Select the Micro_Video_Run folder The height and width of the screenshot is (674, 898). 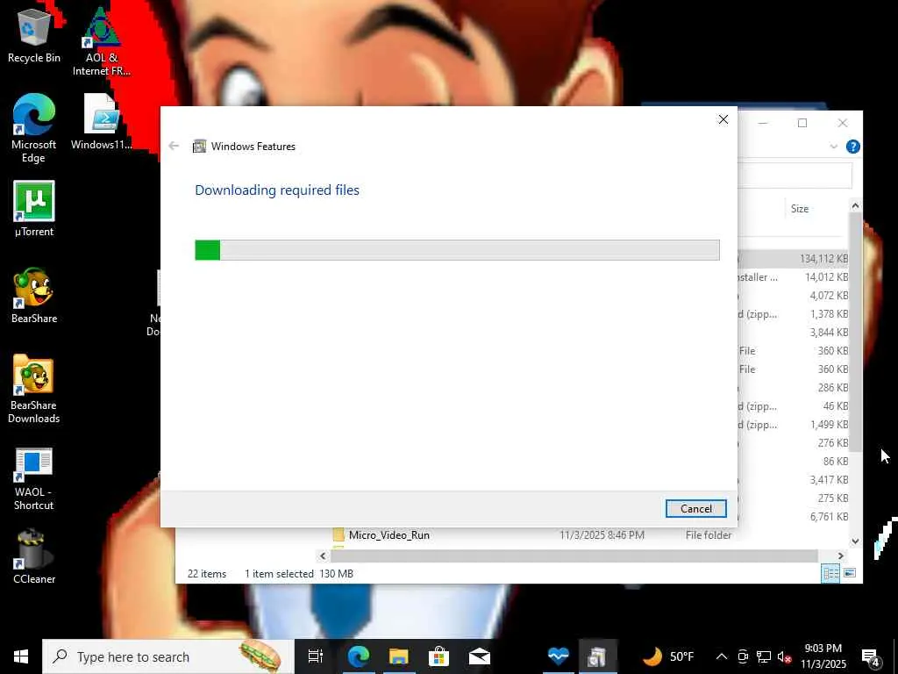[x=388, y=534]
